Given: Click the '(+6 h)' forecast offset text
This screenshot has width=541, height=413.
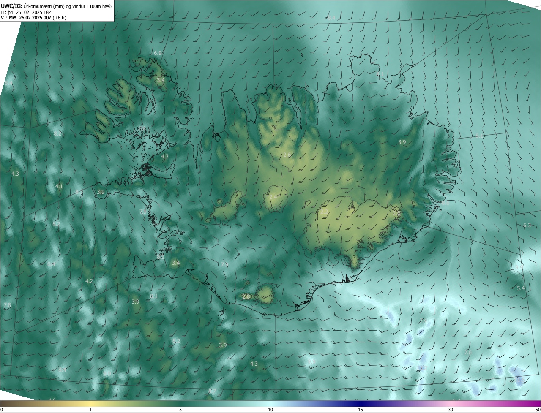Looking at the screenshot, I should point(60,18).
